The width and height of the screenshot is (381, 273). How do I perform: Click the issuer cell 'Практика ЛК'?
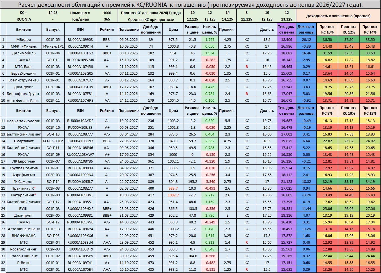point(24,188)
